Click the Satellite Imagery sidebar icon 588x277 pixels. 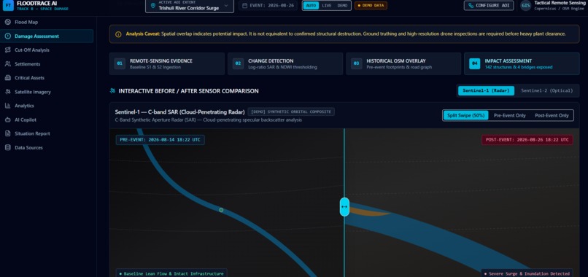tap(7, 91)
